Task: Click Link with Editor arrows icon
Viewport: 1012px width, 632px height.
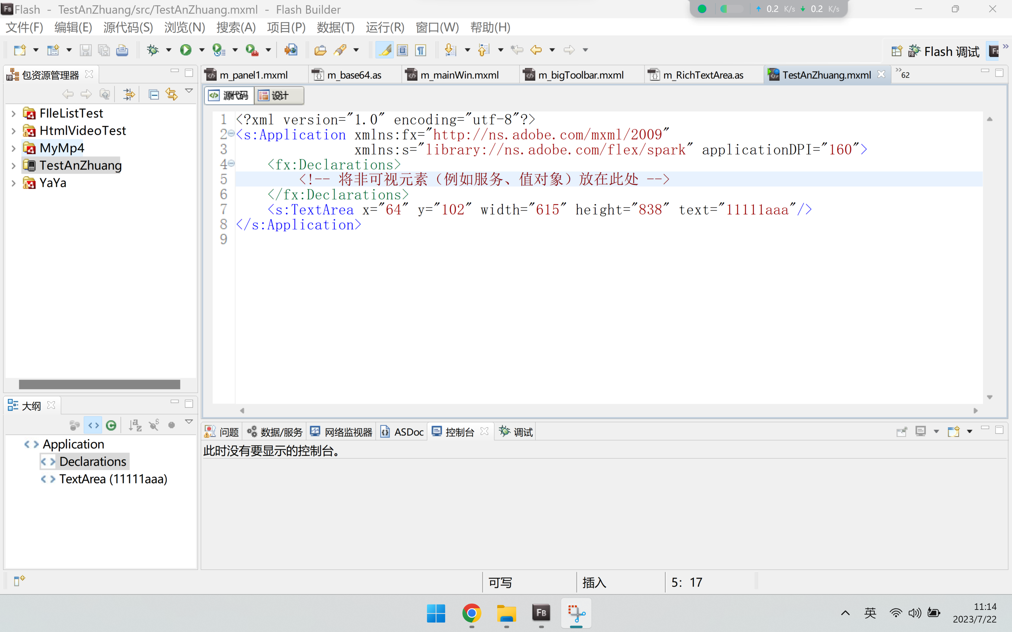Action: point(171,94)
